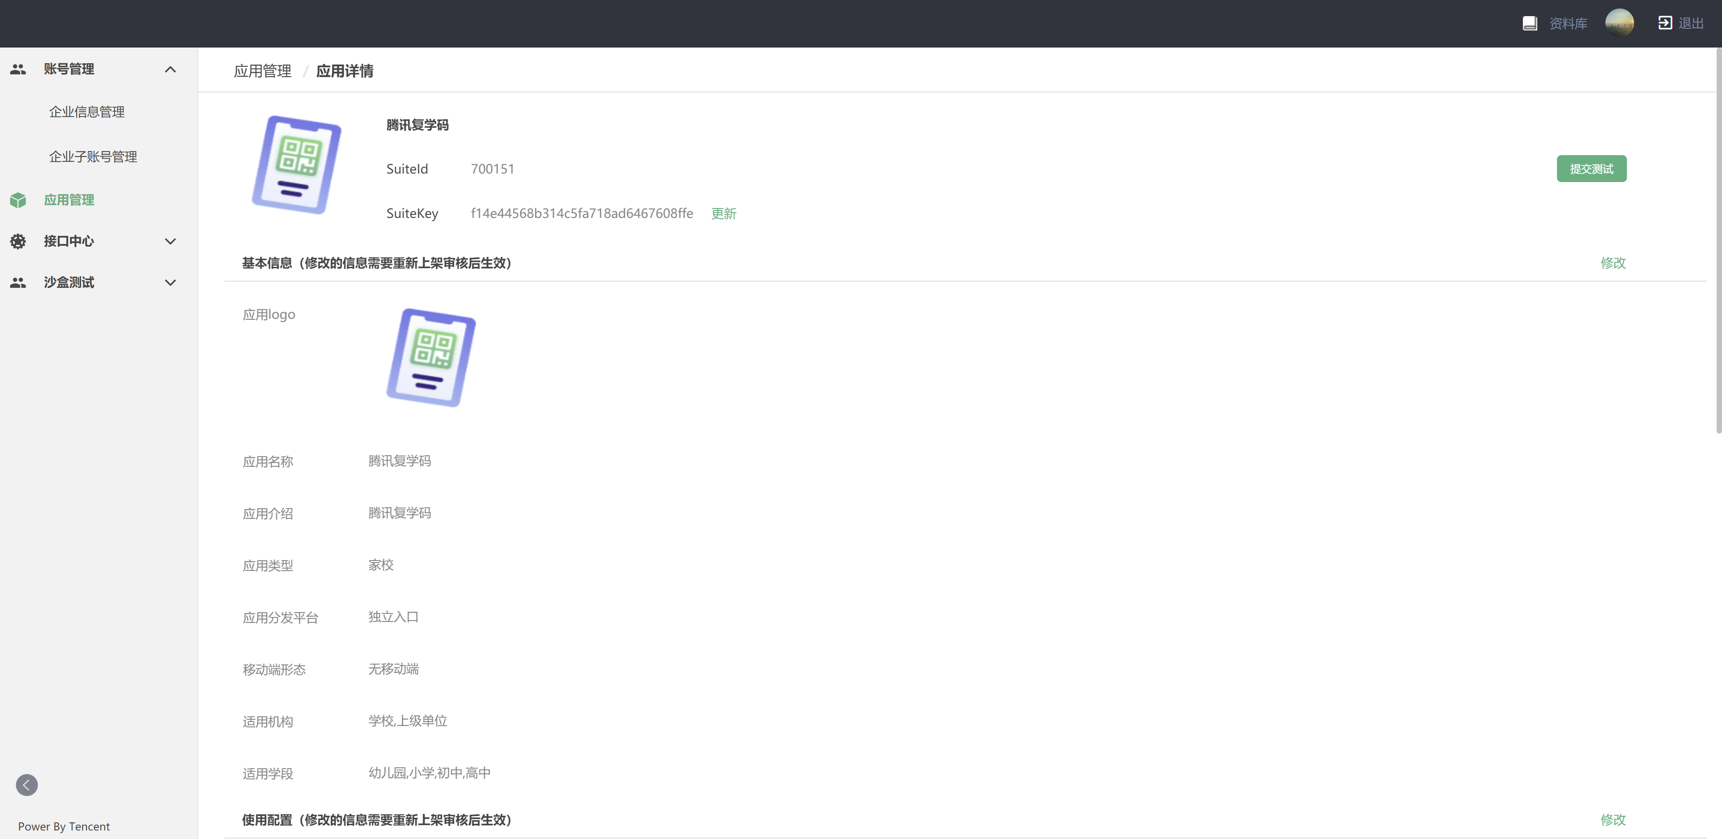
Task: Click the SuiteKey label
Action: click(x=413, y=214)
